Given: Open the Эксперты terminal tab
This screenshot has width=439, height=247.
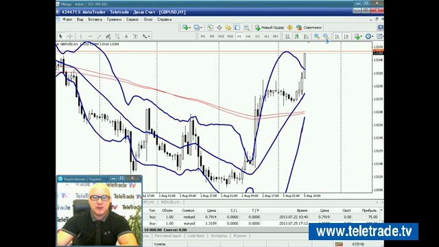Looking at the screenshot, I should coord(218,236).
